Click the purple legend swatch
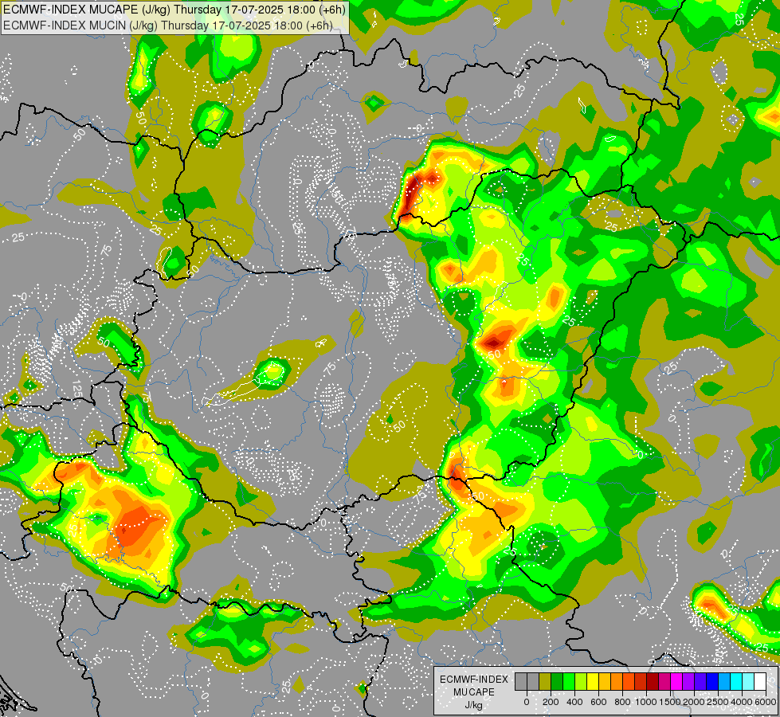 click(x=688, y=682)
